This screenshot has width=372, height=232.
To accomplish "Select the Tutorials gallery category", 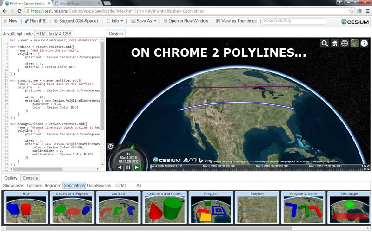I will click(34, 185).
